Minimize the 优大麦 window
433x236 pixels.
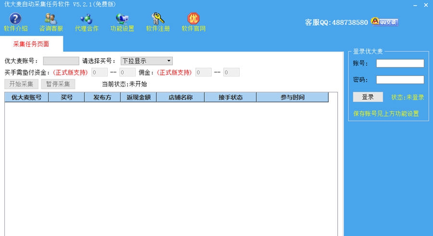(x=415, y=5)
